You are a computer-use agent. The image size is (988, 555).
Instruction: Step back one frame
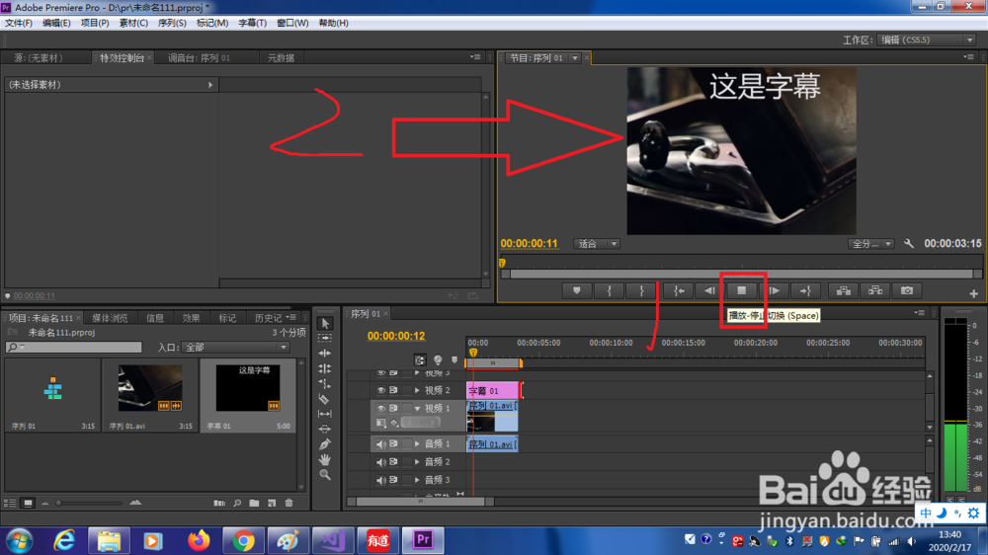709,290
